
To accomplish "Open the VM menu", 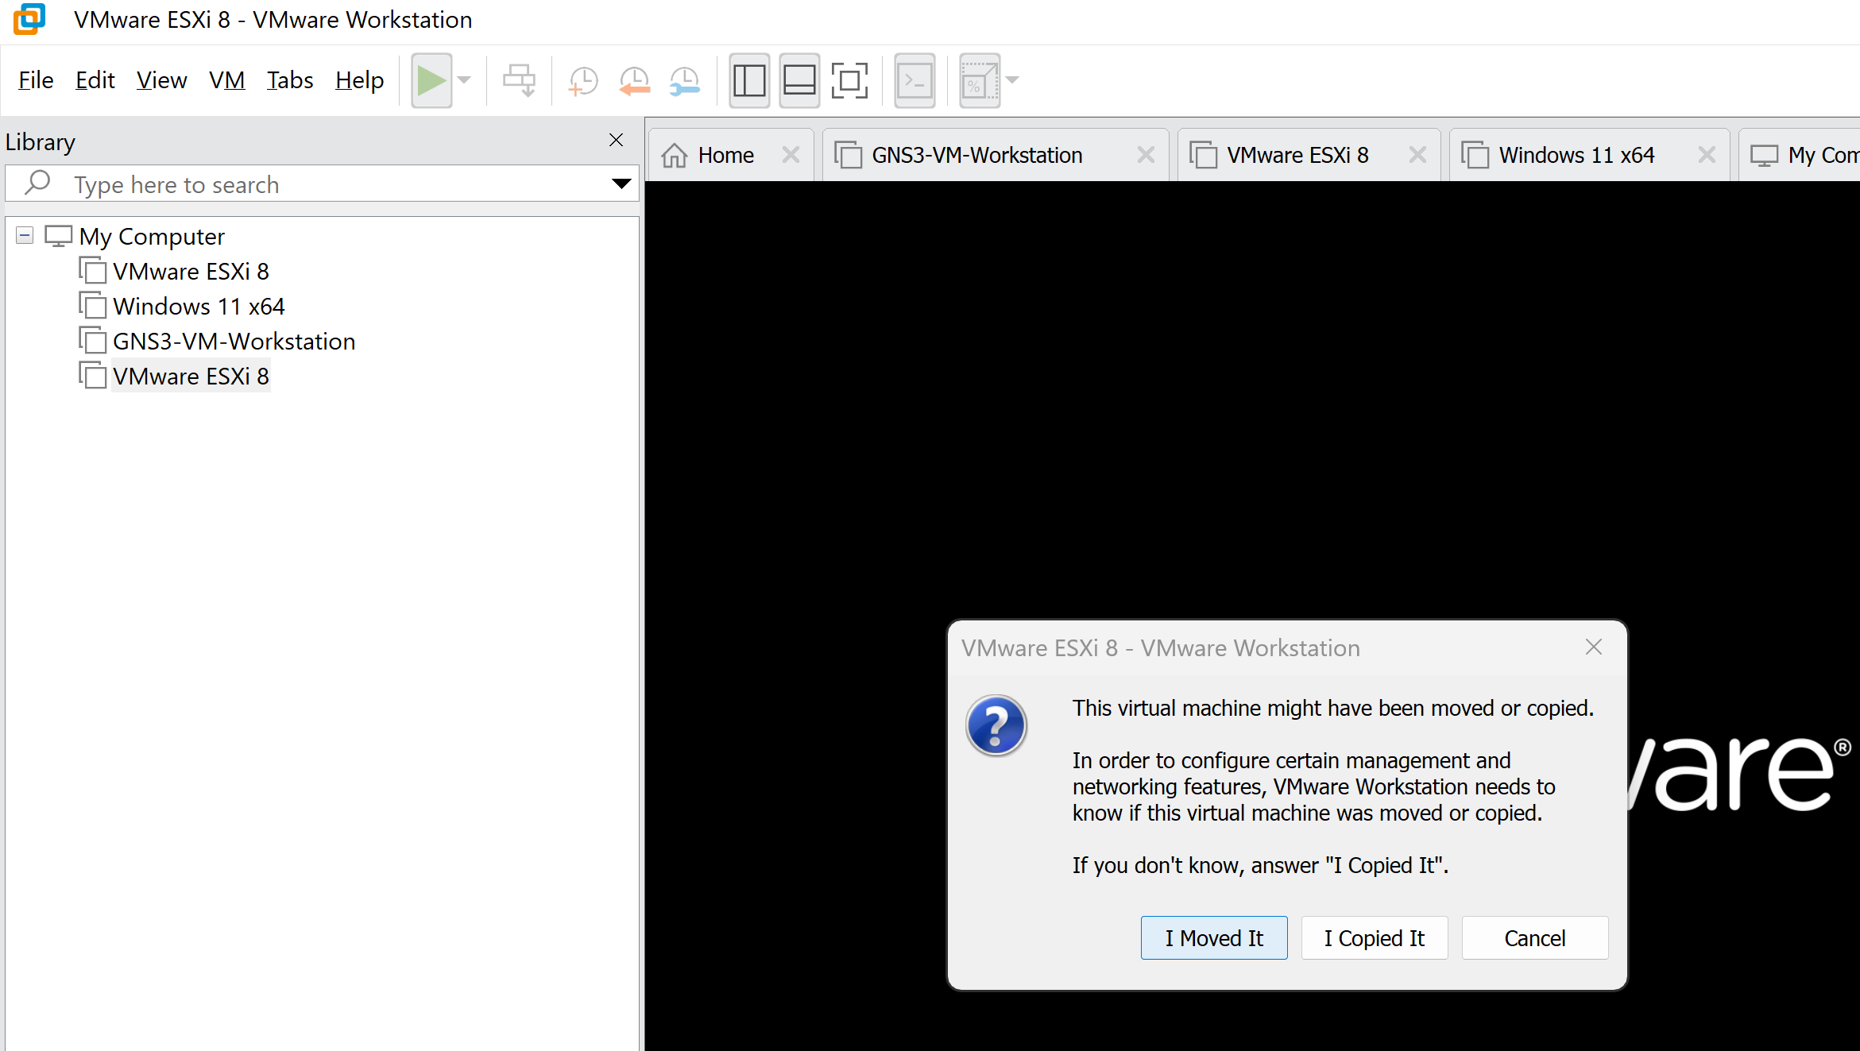I will coord(226,80).
